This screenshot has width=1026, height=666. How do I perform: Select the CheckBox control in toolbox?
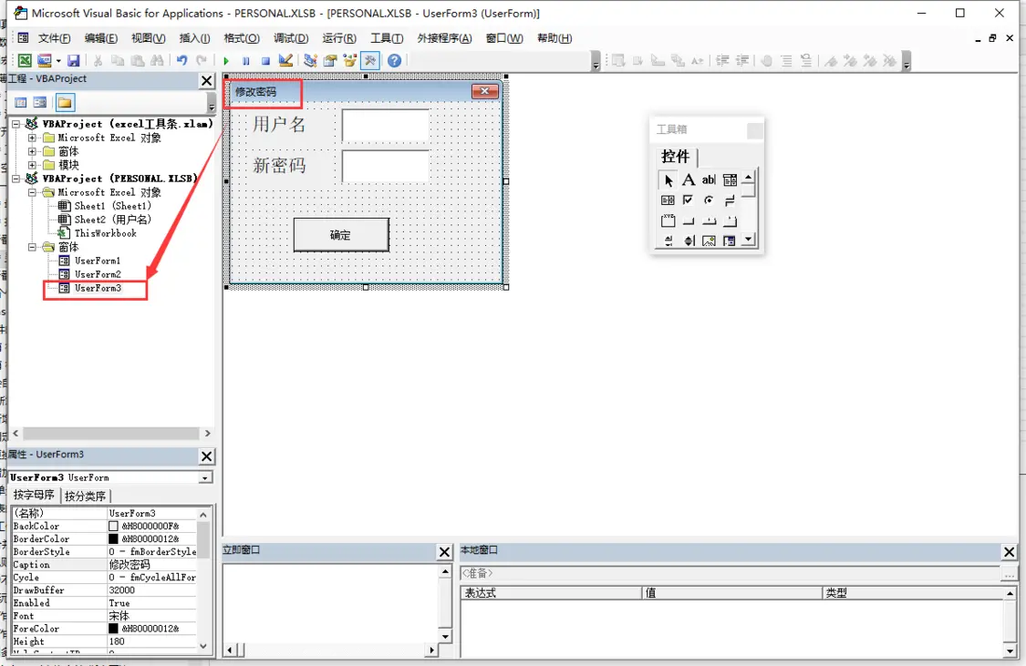pos(689,200)
